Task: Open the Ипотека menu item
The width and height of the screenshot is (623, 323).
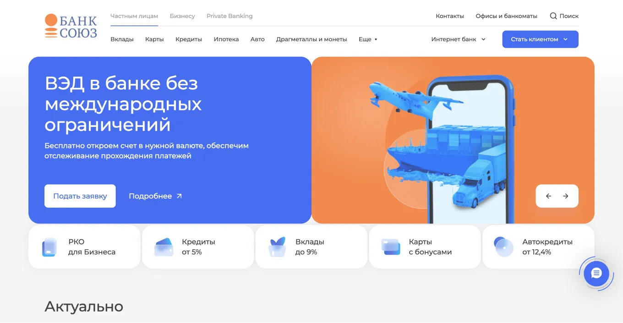Action: click(x=226, y=39)
